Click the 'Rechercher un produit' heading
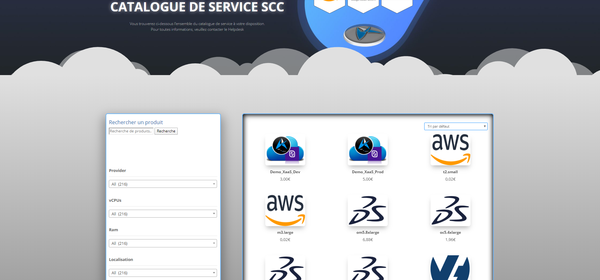 [x=136, y=122]
